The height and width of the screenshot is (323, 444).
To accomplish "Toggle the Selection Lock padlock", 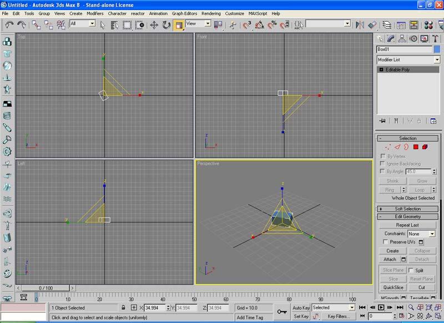I will coord(123,307).
